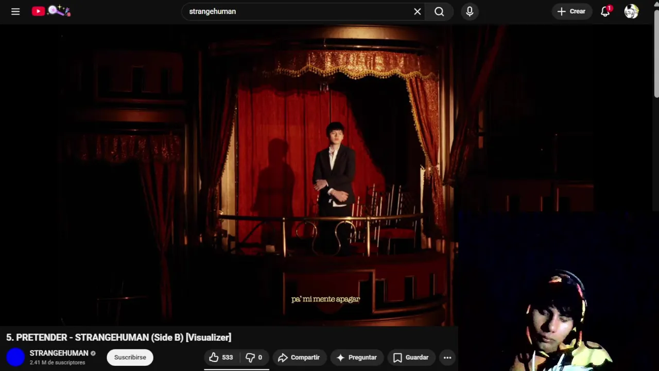This screenshot has height=371, width=659.
Task: Click the Suscribirse button
Action: [x=130, y=357]
